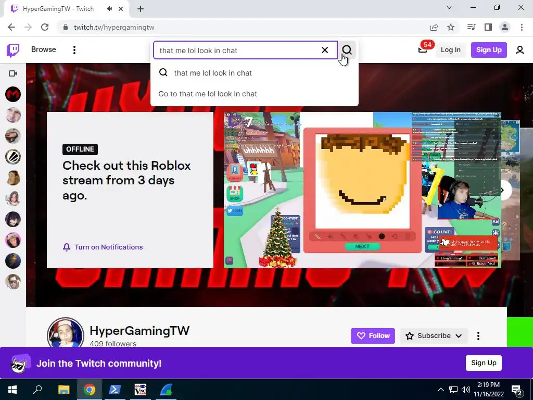Image resolution: width=533 pixels, height=400 pixels.
Task: Open the Chrome profile avatar
Action: click(505, 27)
